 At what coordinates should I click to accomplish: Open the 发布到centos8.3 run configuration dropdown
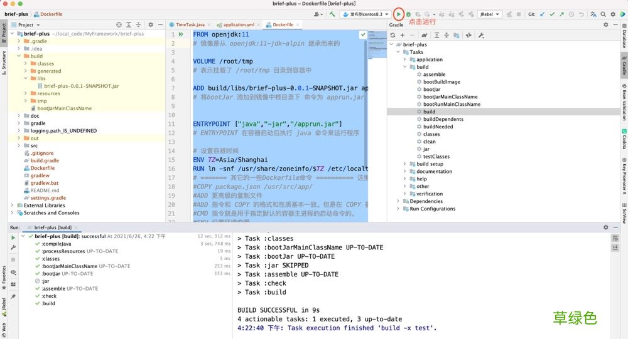[x=366, y=14]
